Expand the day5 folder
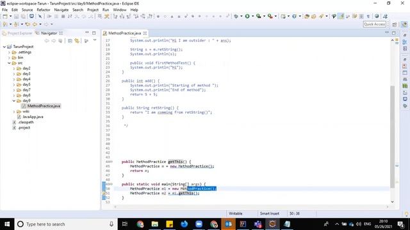The width and height of the screenshot is (410, 230). pos(14,84)
